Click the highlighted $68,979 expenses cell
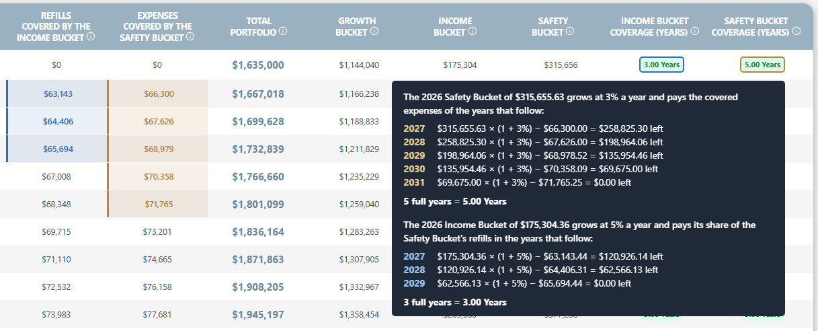 pyautogui.click(x=157, y=149)
